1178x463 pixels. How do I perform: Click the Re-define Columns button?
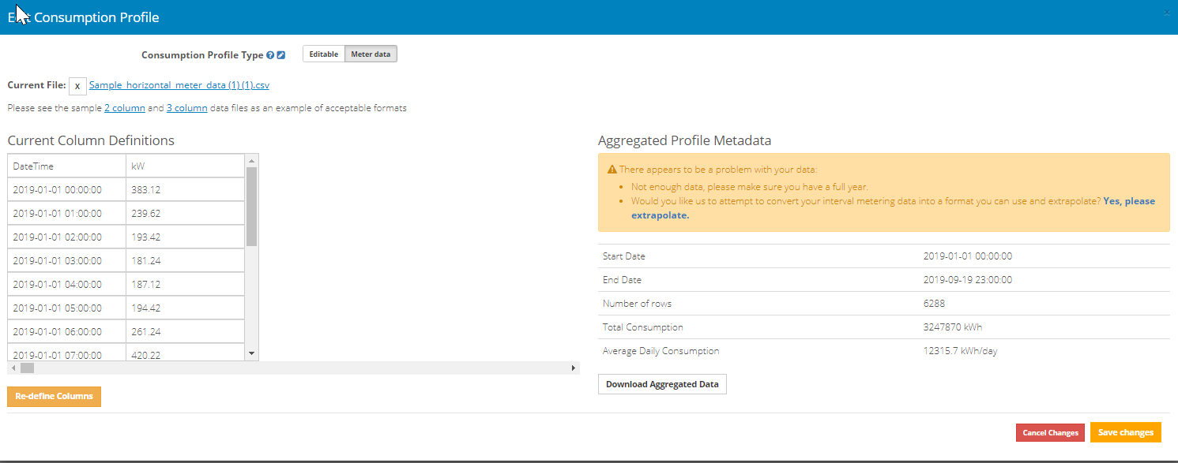(x=54, y=396)
